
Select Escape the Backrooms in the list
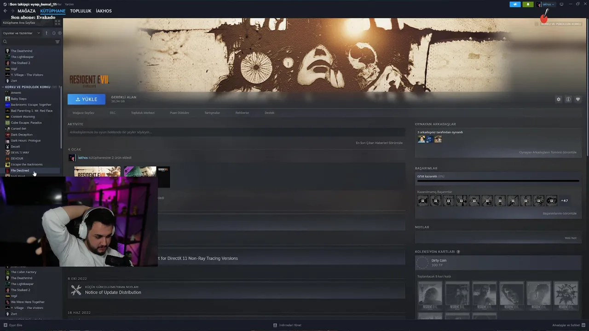pyautogui.click(x=27, y=165)
